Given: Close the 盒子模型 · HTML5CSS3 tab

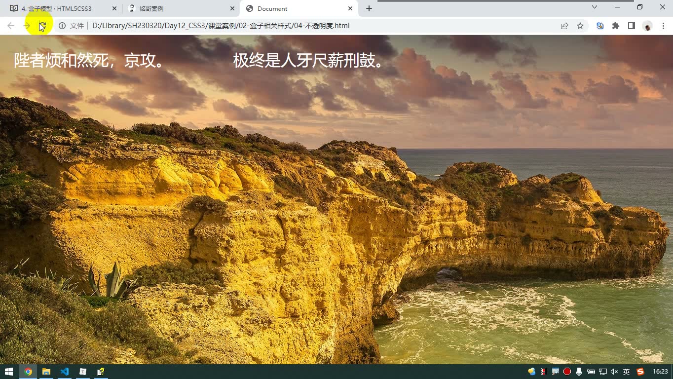Looking at the screenshot, I should click(x=114, y=8).
